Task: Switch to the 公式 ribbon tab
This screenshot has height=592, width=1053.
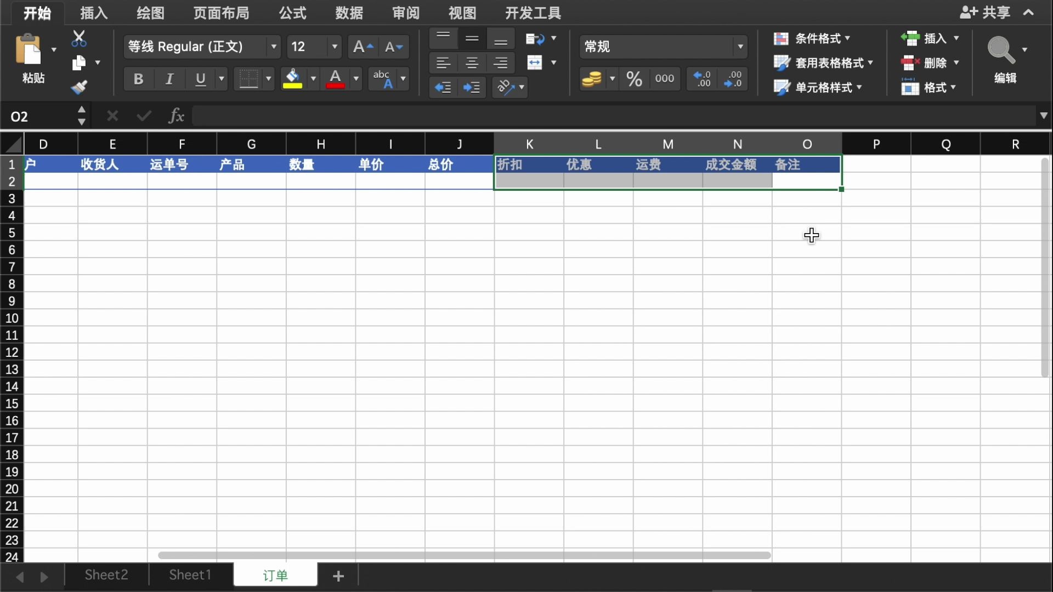Action: 292,13
